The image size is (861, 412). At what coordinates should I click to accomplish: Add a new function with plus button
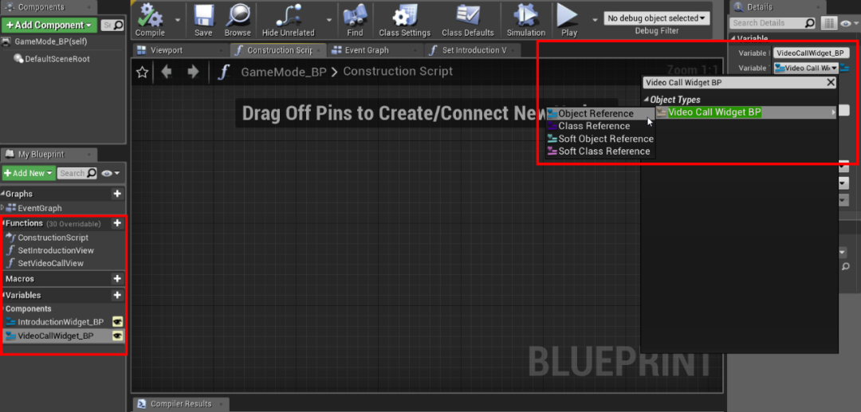point(116,223)
